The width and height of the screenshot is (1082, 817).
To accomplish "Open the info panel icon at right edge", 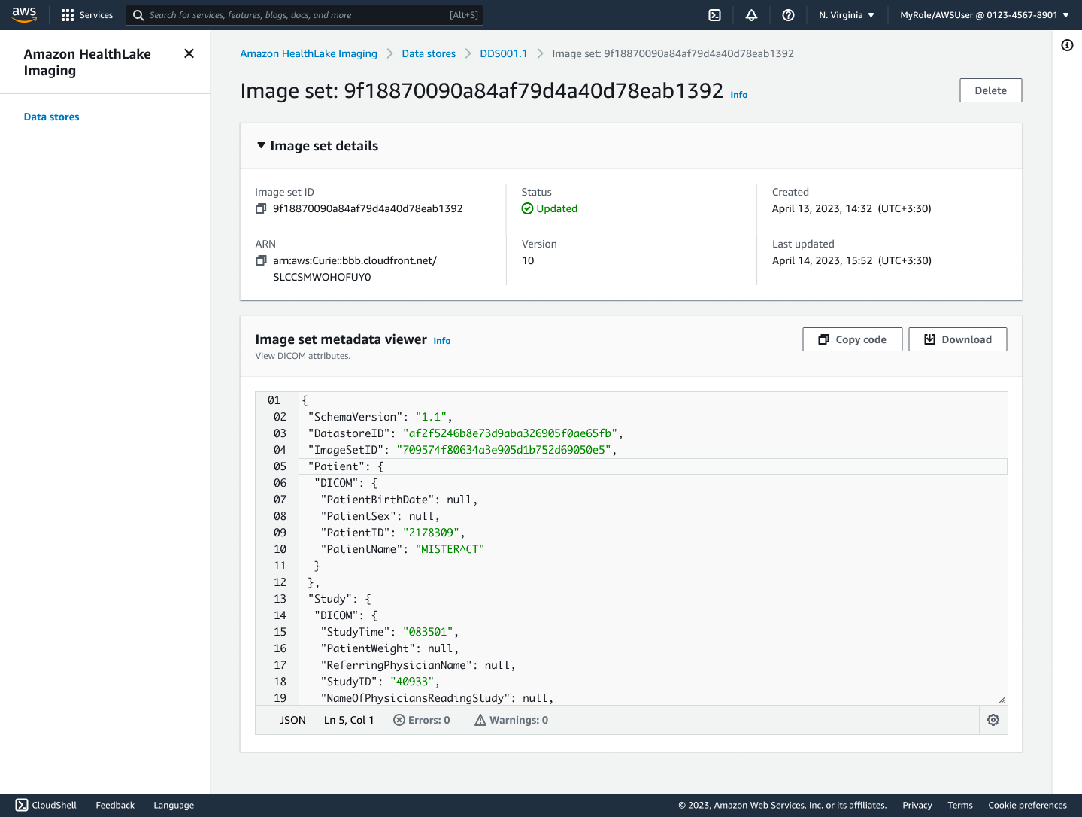I will click(x=1067, y=45).
